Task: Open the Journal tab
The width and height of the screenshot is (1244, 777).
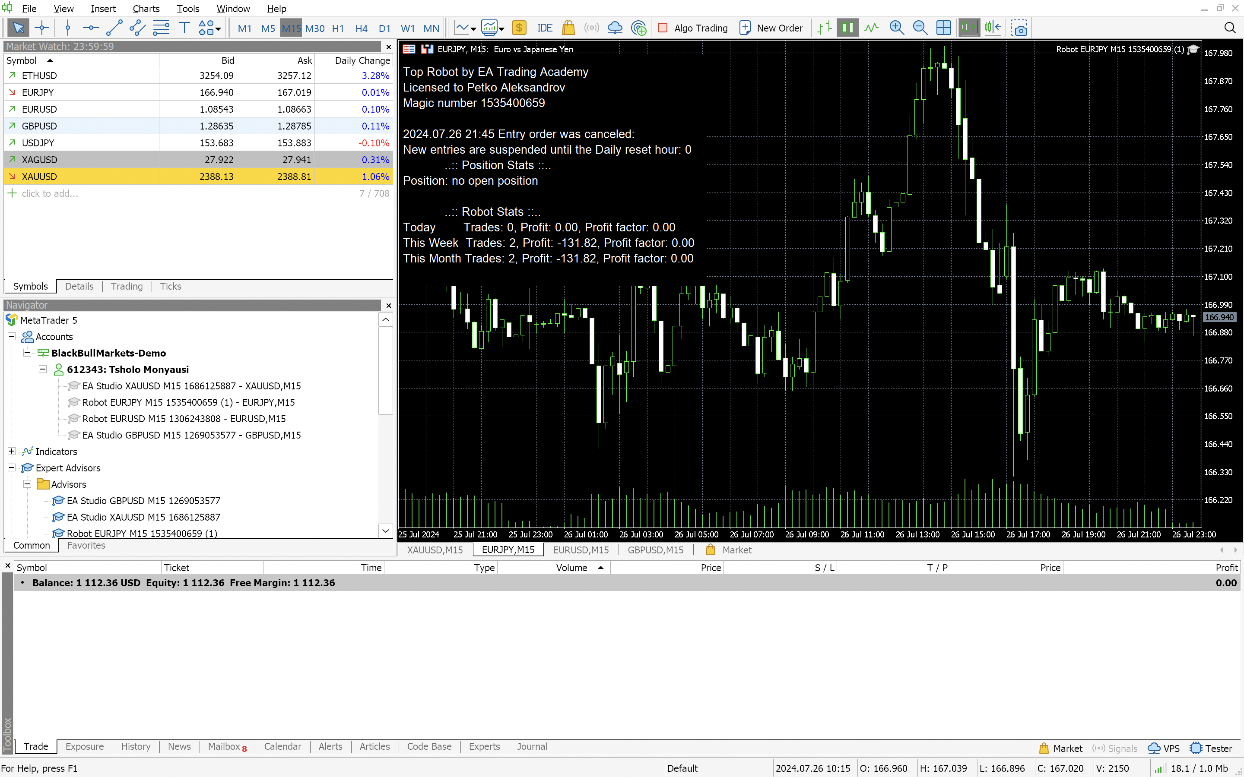Action: 532,746
